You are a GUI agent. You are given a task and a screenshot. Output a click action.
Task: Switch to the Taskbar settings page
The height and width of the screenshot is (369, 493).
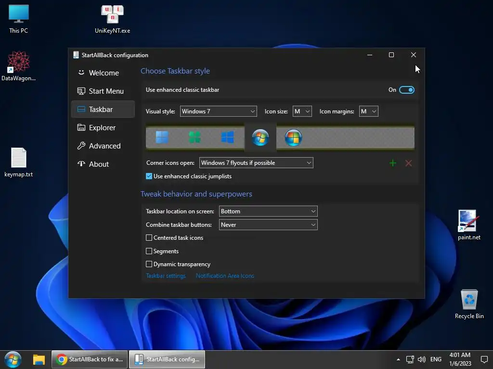[x=103, y=109]
